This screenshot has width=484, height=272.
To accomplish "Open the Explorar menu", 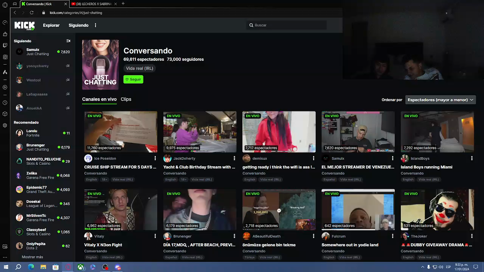I will click(x=51, y=25).
